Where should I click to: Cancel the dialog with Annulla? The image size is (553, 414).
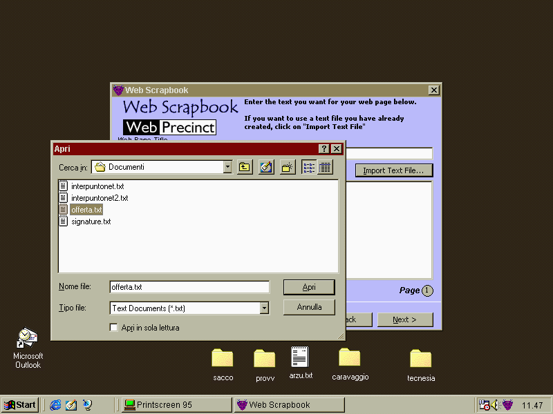(309, 307)
